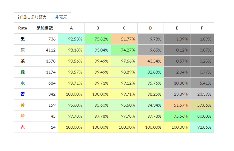Screen dimensions: 234x151
Task: Click the 99.57% cell
Action: [71, 72]
